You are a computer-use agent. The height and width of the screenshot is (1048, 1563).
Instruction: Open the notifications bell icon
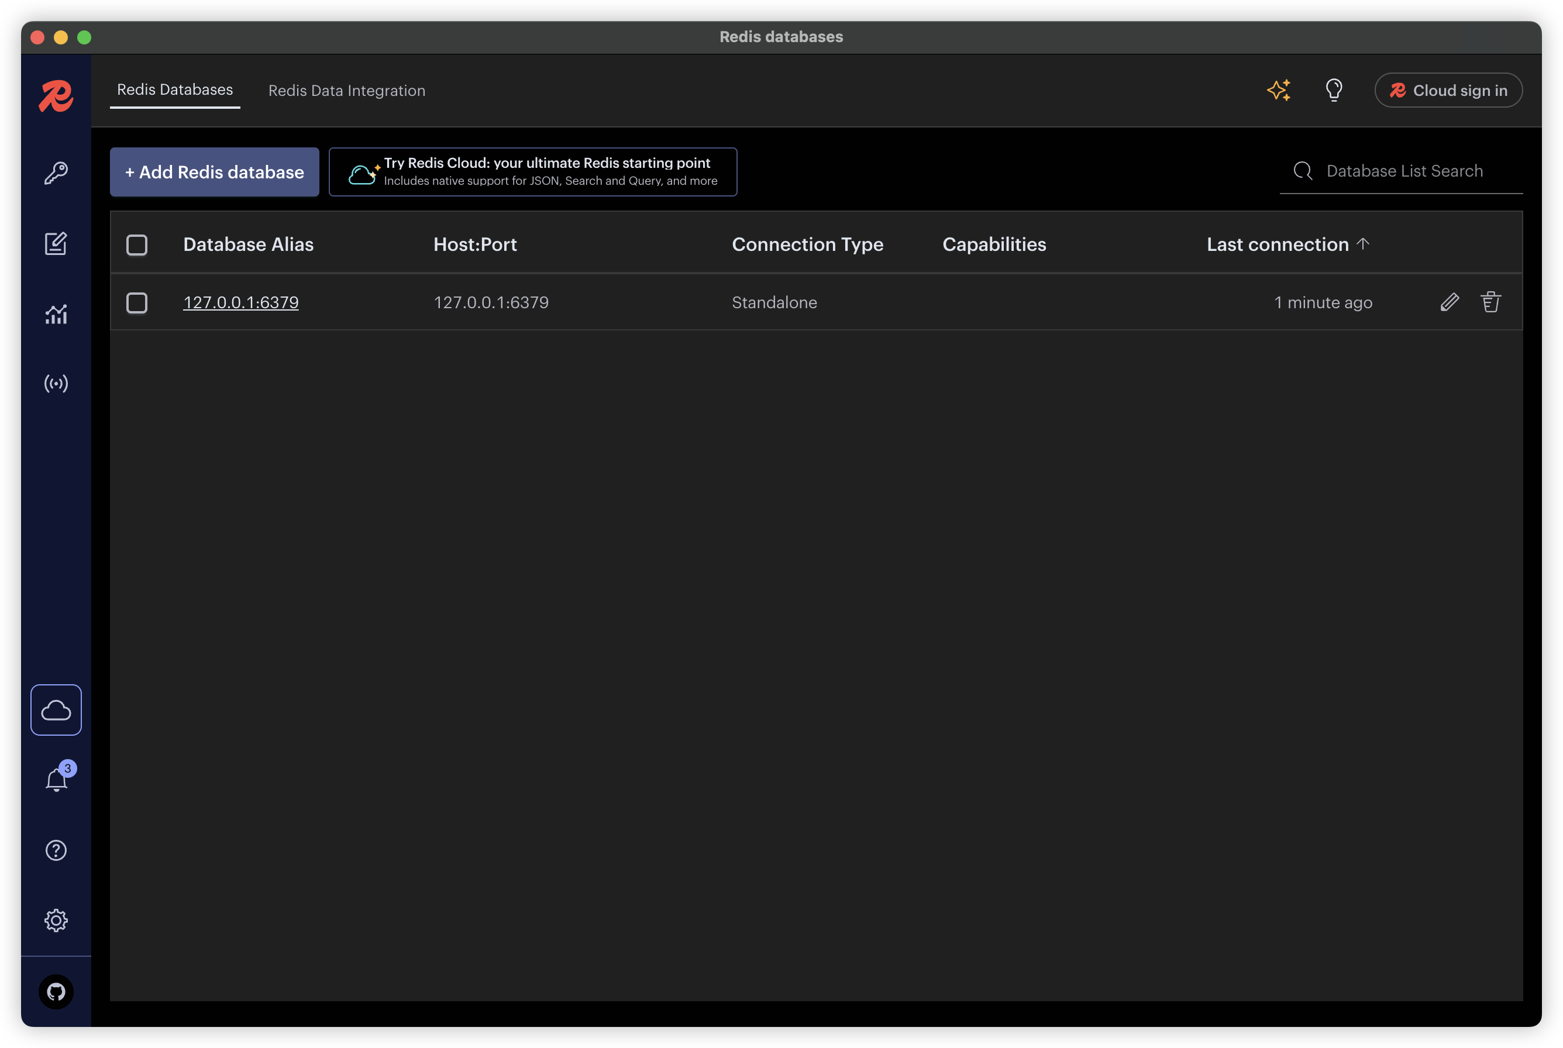(56, 780)
